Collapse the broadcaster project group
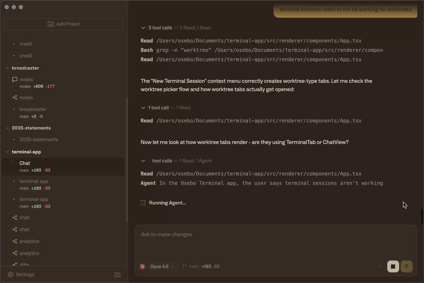This screenshot has width=424, height=283. [7, 68]
